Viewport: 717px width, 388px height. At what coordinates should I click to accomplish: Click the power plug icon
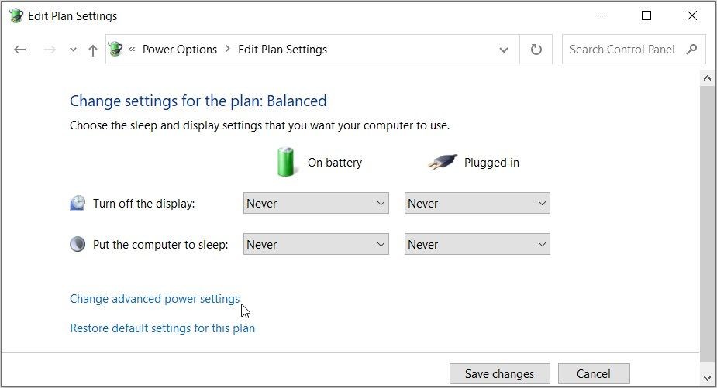(443, 162)
